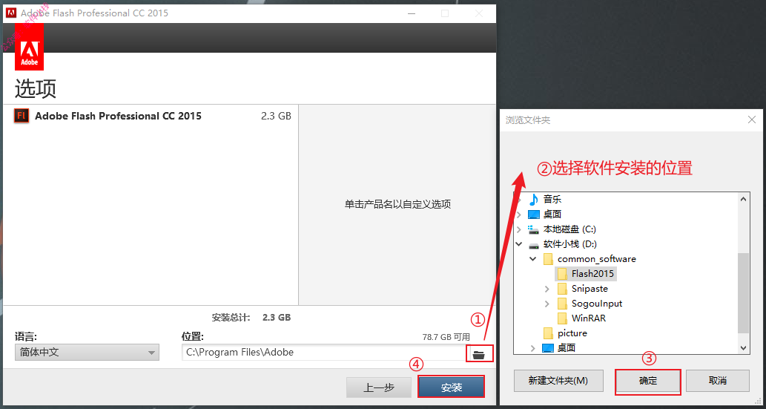The width and height of the screenshot is (766, 409).
Task: Click the 本地磁盘 (C:) drive icon
Action: click(x=534, y=229)
